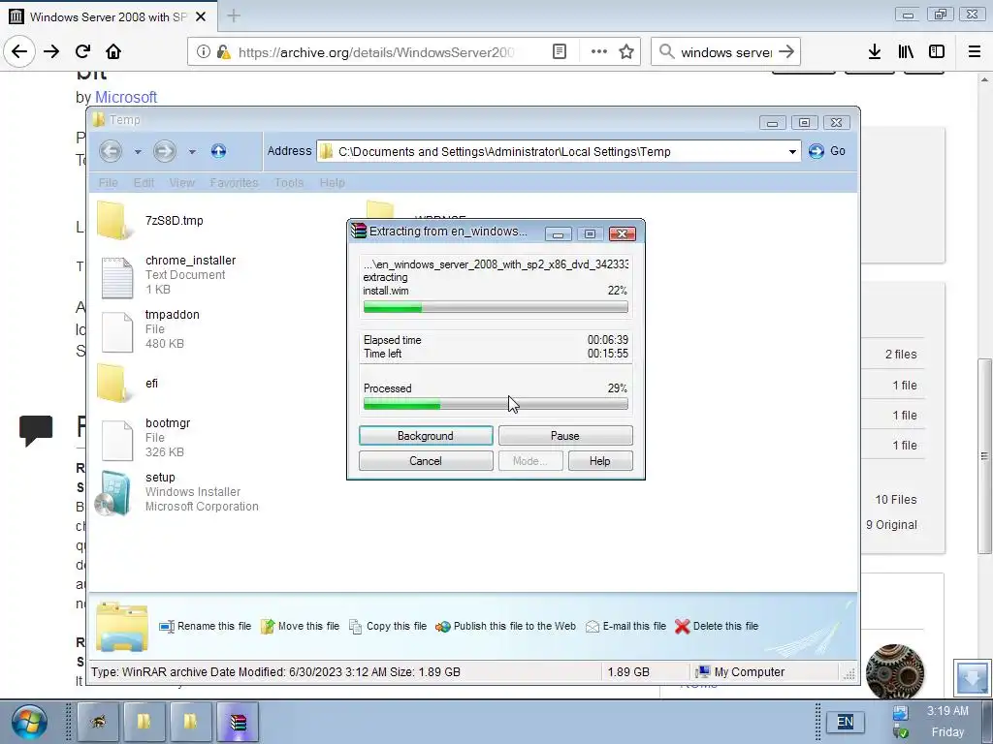Screen dimensions: 993x744
Task: Click the Processed total progress bar
Action: (x=496, y=404)
